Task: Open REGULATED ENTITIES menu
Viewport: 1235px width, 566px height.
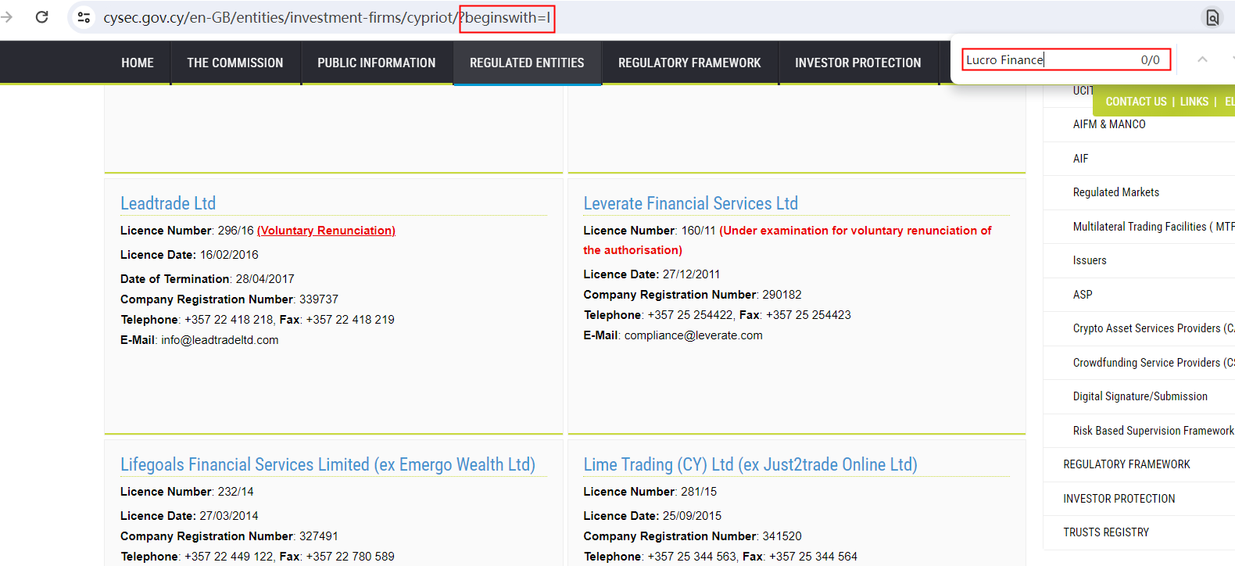Action: pyautogui.click(x=527, y=63)
